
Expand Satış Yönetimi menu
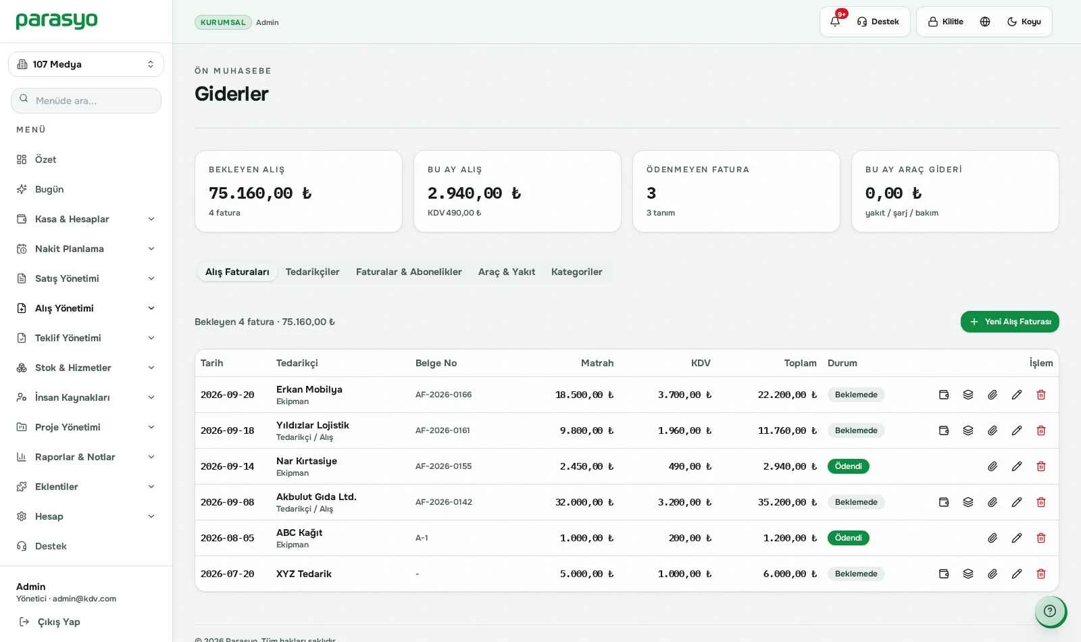coord(86,278)
